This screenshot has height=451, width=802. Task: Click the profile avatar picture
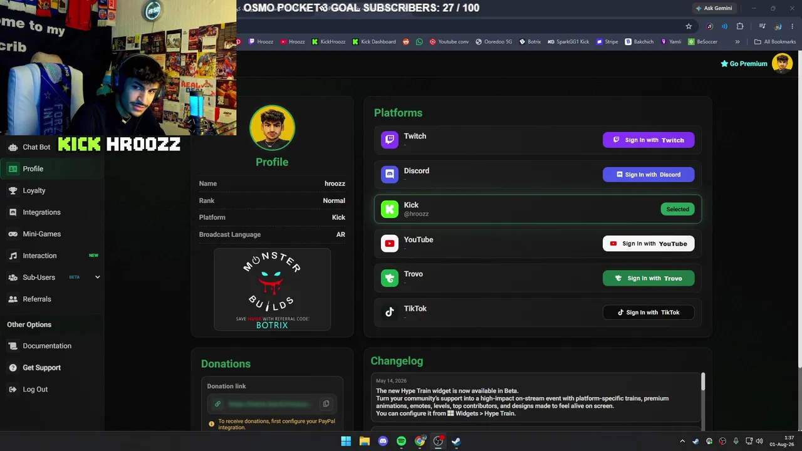point(272,128)
